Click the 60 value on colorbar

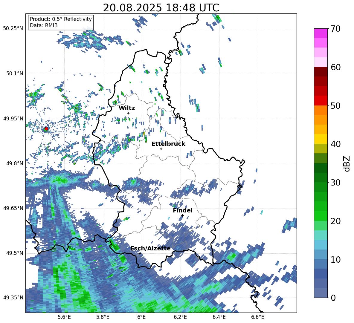[335, 67]
